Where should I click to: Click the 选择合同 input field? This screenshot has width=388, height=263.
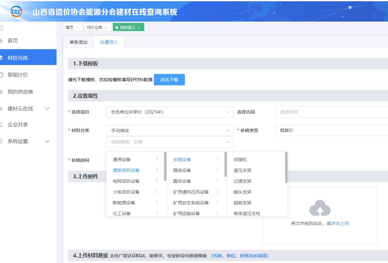(330, 112)
